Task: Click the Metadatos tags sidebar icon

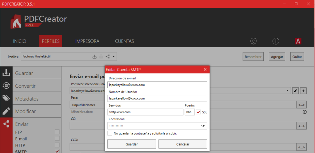Action: (6, 98)
